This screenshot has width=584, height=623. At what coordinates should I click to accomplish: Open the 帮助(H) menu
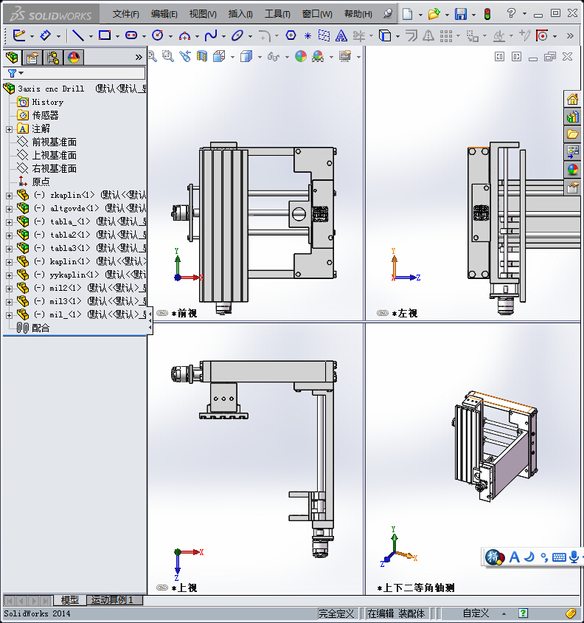[358, 14]
